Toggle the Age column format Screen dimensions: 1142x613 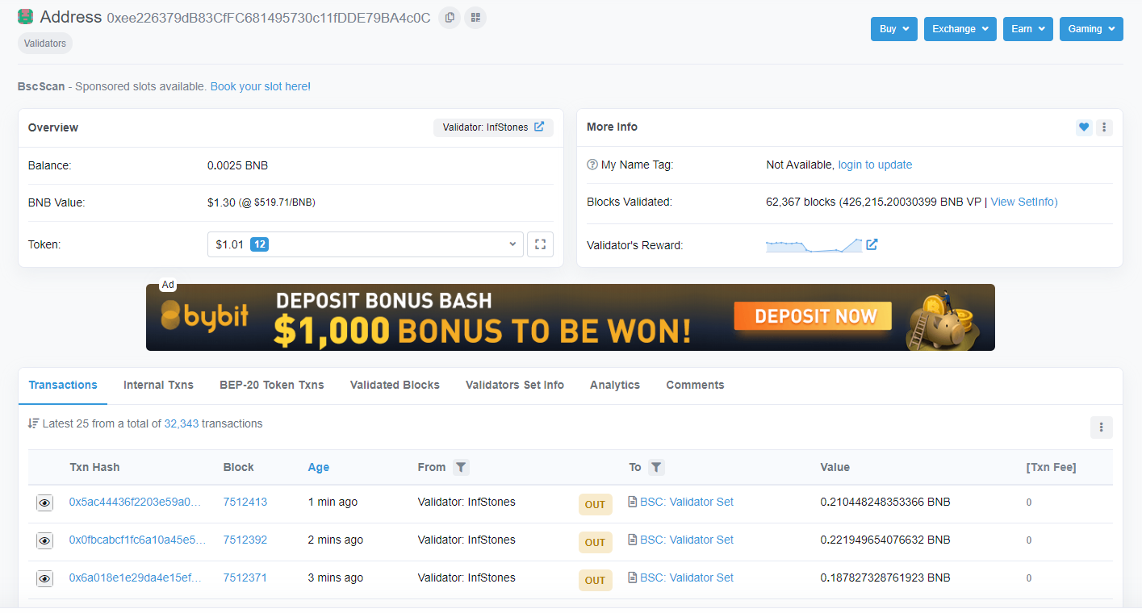coord(319,467)
